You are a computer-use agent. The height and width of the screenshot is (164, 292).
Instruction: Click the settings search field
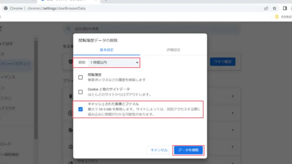pyautogui.click(x=152, y=29)
